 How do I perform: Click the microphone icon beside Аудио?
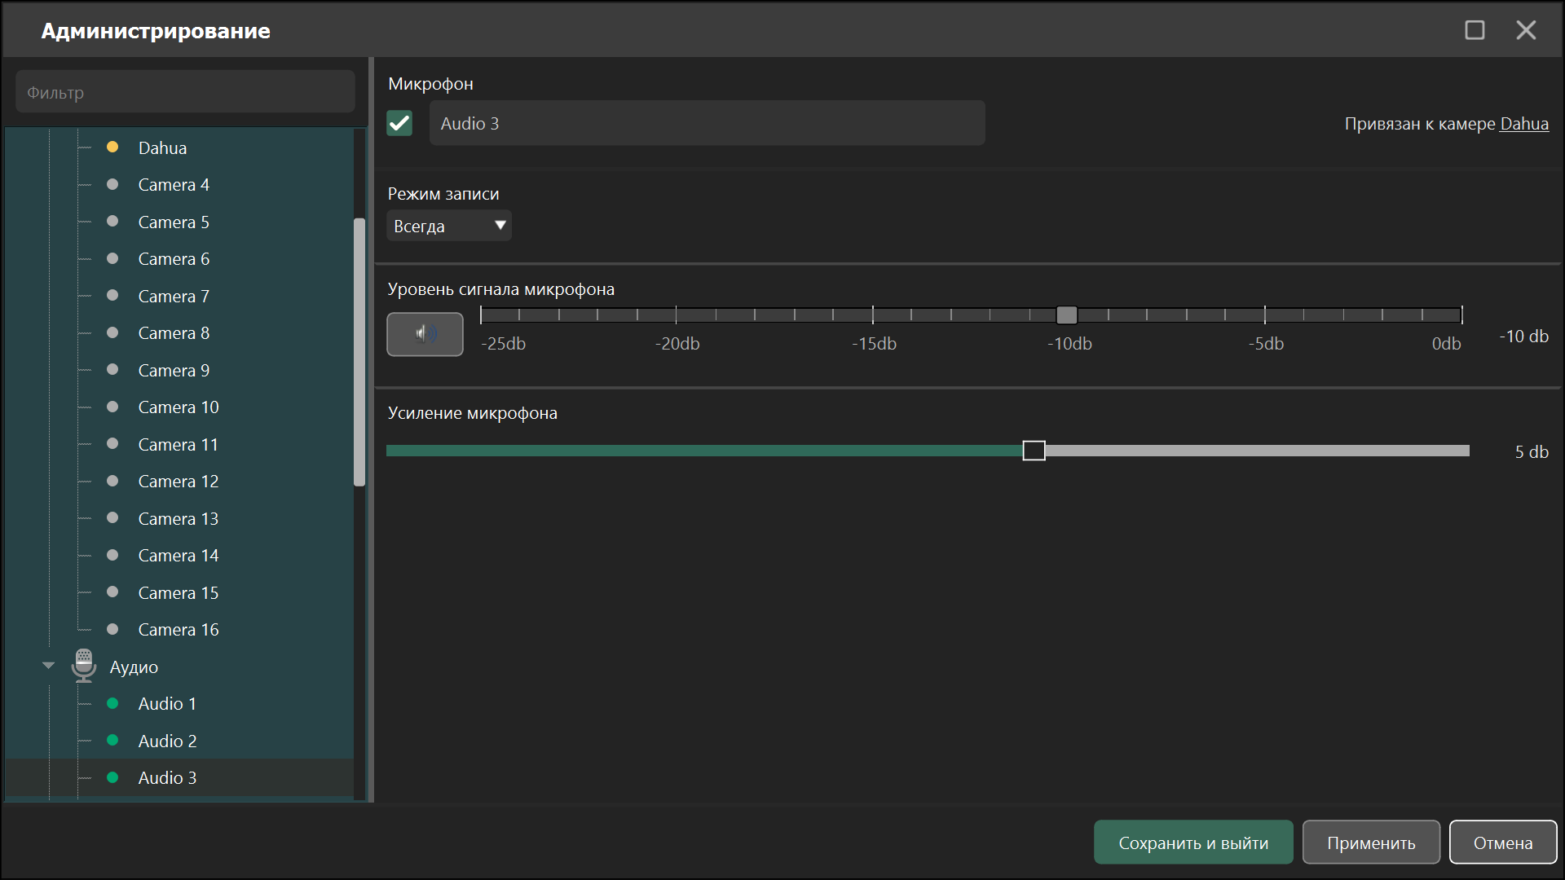click(84, 666)
